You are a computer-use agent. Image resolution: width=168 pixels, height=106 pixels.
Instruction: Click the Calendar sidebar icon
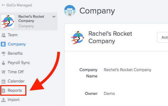point(3,81)
